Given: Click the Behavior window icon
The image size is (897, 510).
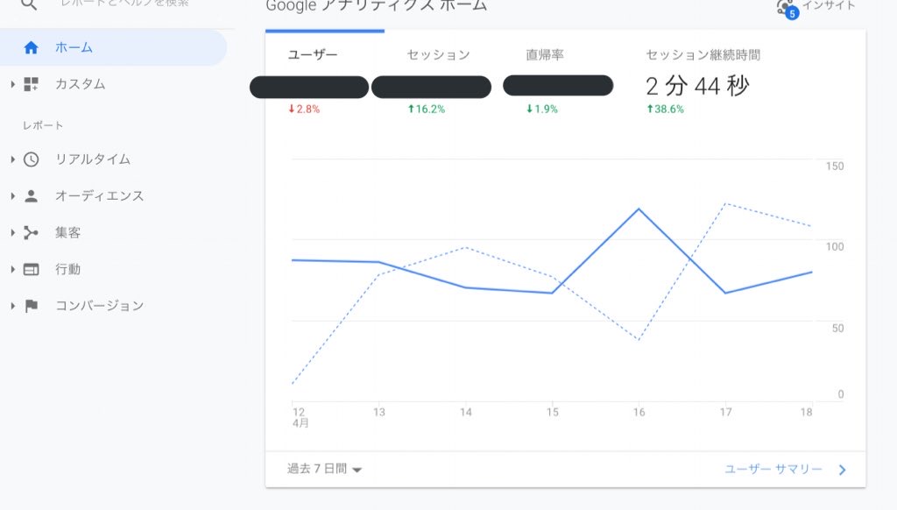Looking at the screenshot, I should pyautogui.click(x=31, y=269).
